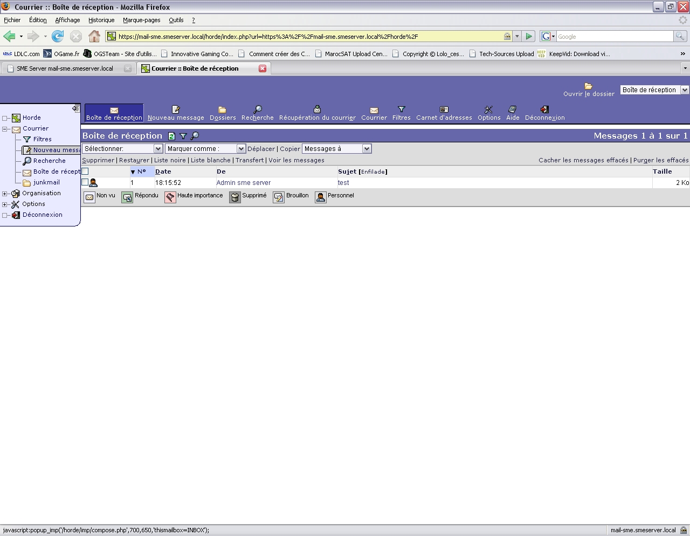Click the Enfilade thread link

tap(373, 172)
